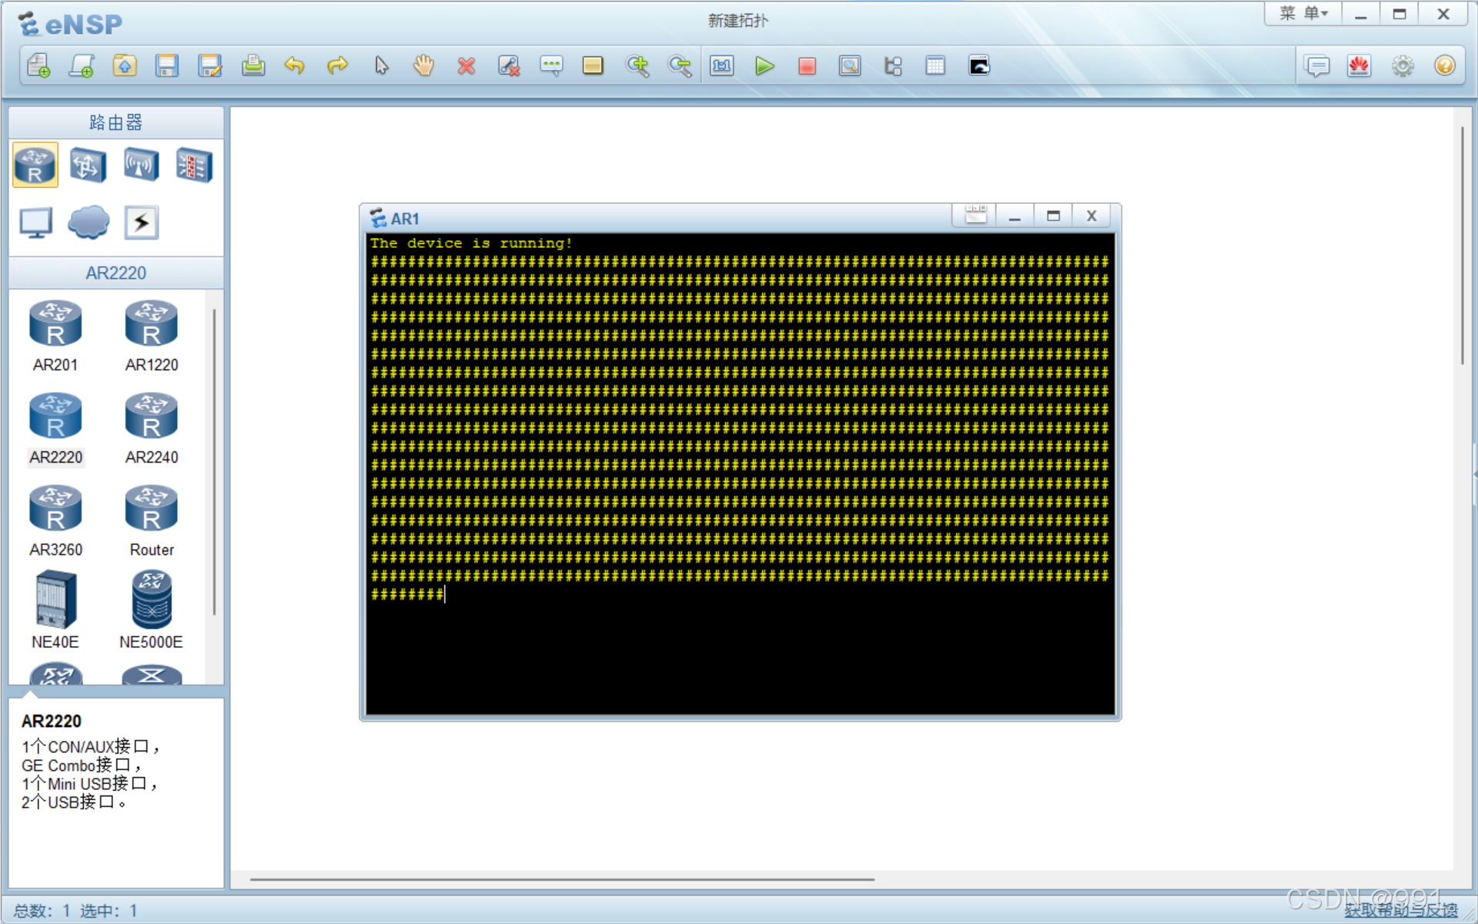Start devices with green play button
This screenshot has width=1478, height=924.
pyautogui.click(x=764, y=66)
